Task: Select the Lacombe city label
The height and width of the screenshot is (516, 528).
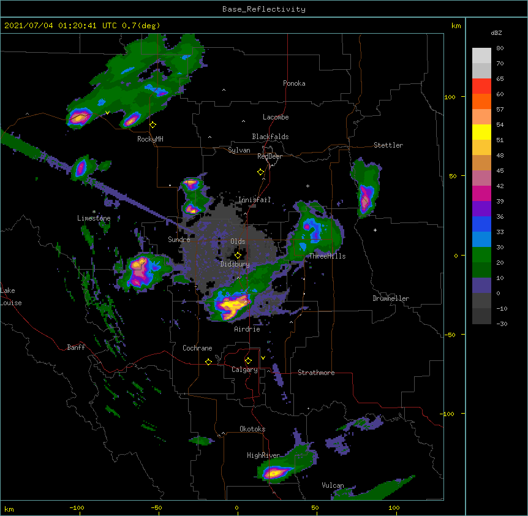Action: [276, 117]
